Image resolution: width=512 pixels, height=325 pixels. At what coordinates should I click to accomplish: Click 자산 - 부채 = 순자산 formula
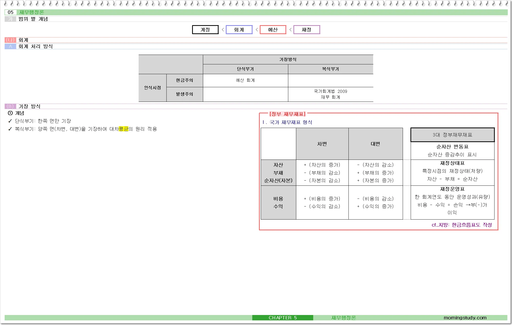point(452,179)
